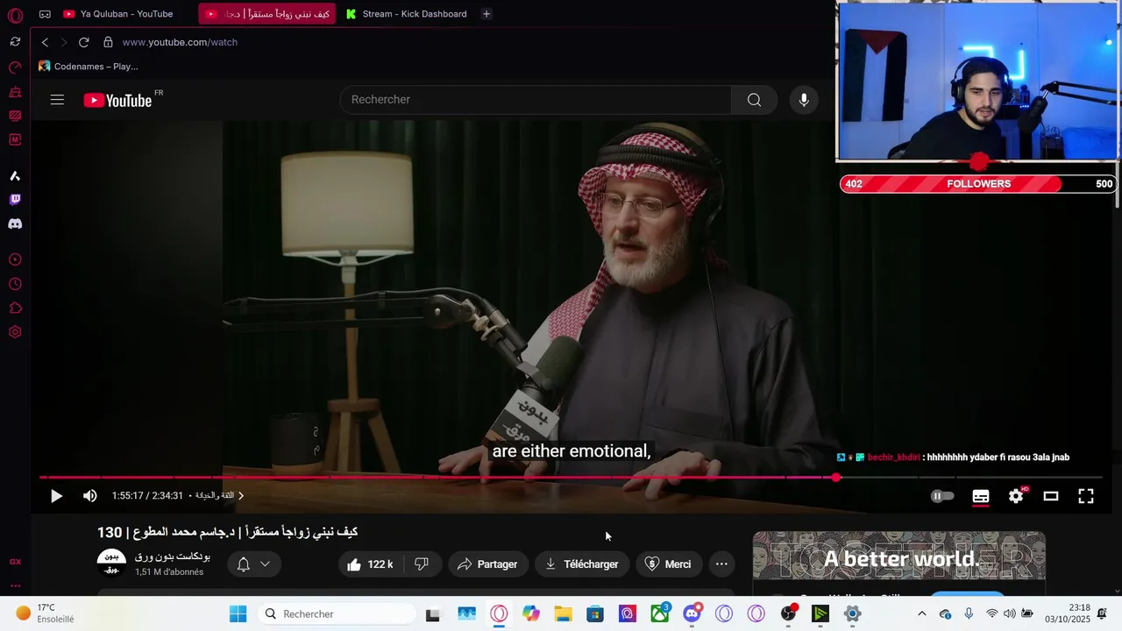The width and height of the screenshot is (1122, 631).
Task: Reload the current YouTube page
Action: (x=83, y=42)
